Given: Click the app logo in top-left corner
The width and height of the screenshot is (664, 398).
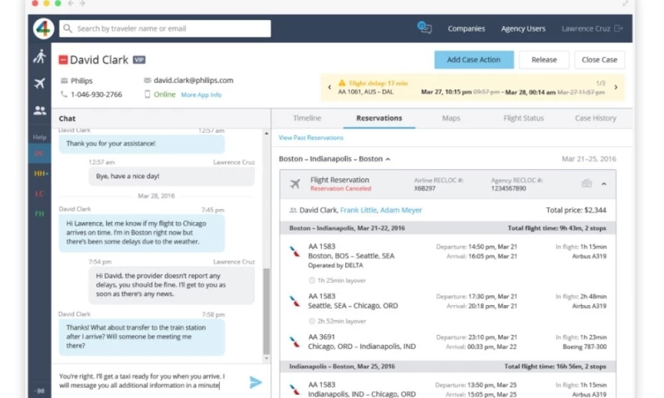Looking at the screenshot, I should click(x=44, y=28).
